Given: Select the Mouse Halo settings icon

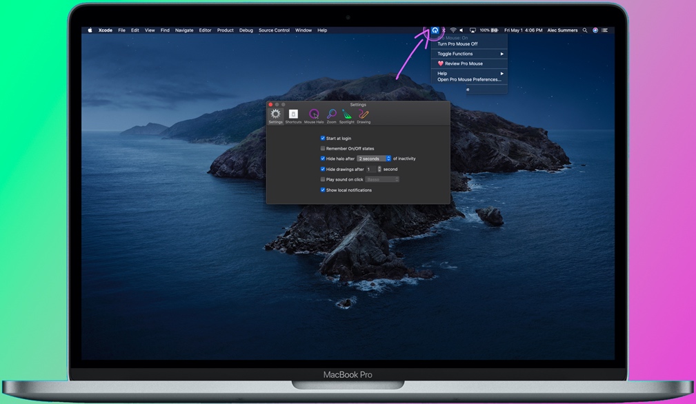Looking at the screenshot, I should click(x=314, y=114).
